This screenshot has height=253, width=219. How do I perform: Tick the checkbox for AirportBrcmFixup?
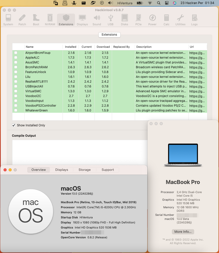(16, 53)
